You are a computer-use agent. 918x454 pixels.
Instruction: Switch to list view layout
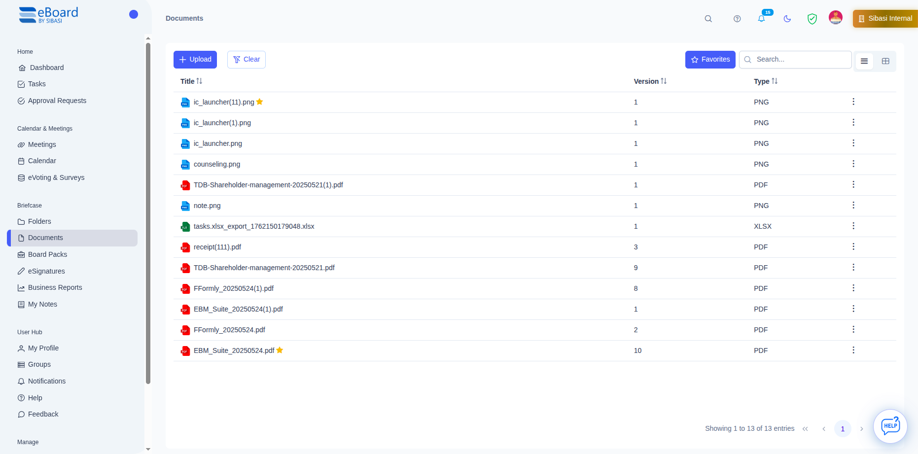(864, 61)
